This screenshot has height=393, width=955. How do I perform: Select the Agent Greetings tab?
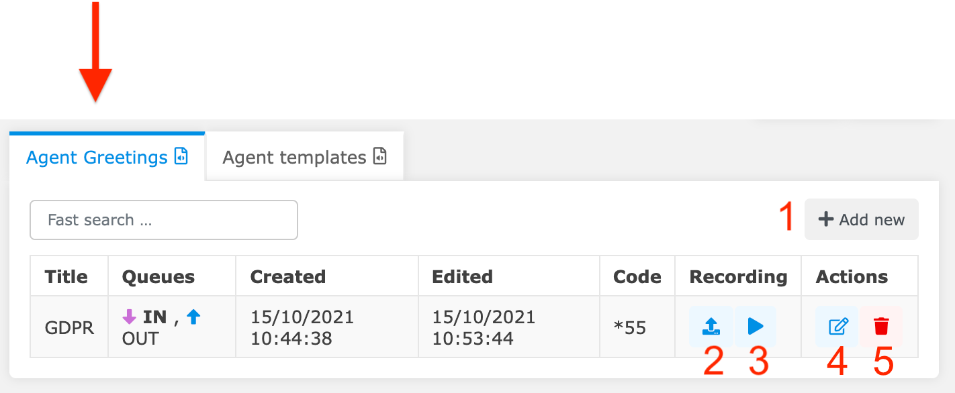[97, 158]
